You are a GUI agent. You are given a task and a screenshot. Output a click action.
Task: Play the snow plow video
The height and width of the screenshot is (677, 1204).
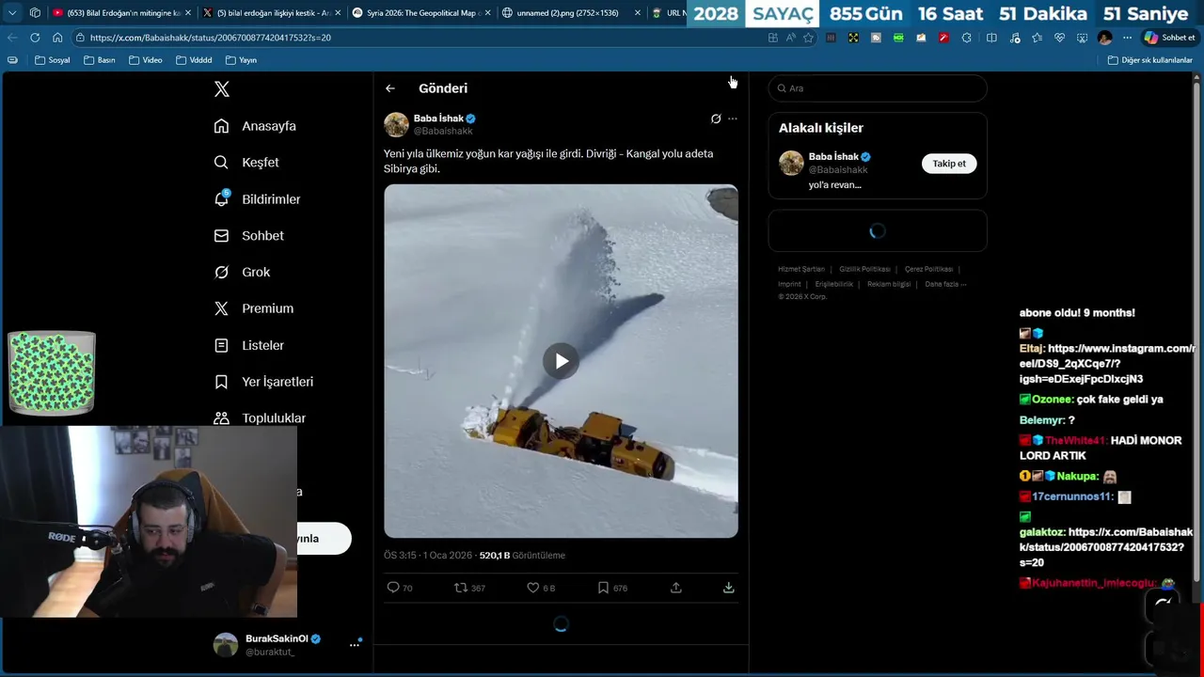(561, 361)
